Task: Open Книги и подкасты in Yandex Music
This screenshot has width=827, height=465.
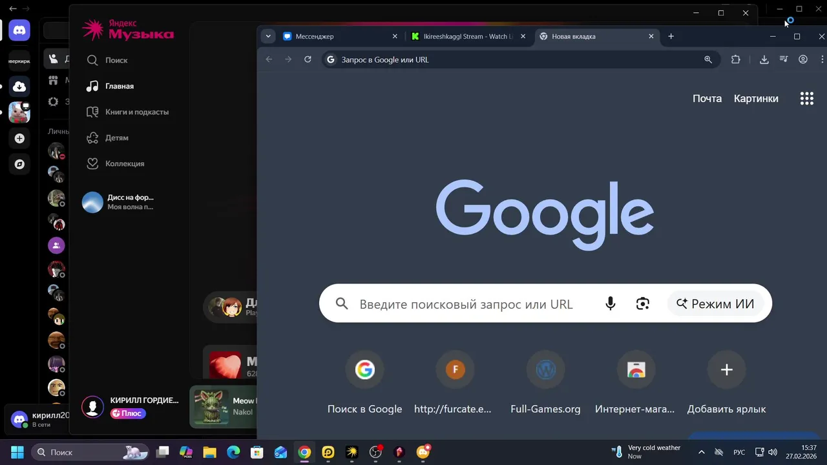Action: tap(127, 112)
